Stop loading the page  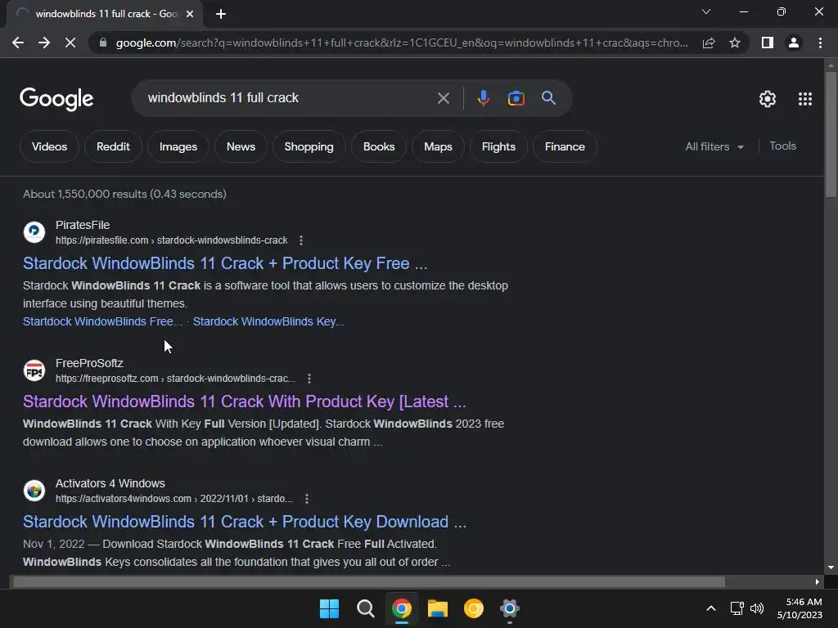(x=70, y=43)
